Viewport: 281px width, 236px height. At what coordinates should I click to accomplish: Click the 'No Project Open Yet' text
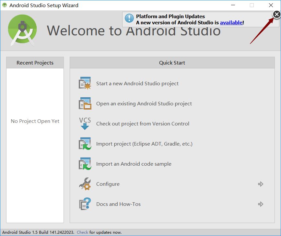[x=35, y=121]
